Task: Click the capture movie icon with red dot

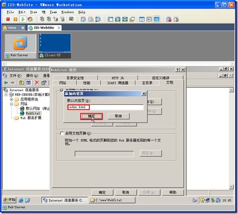Action: (x=169, y=19)
